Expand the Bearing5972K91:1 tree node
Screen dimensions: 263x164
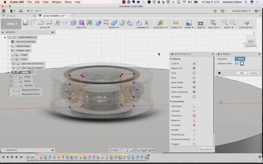tap(8, 90)
